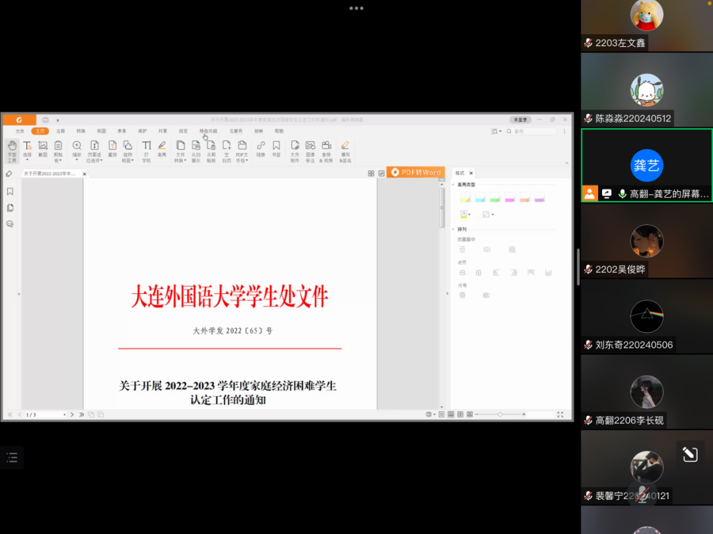Select the Hand tool (手型工具)
Image resolution: width=713 pixels, height=534 pixels.
pyautogui.click(x=12, y=150)
